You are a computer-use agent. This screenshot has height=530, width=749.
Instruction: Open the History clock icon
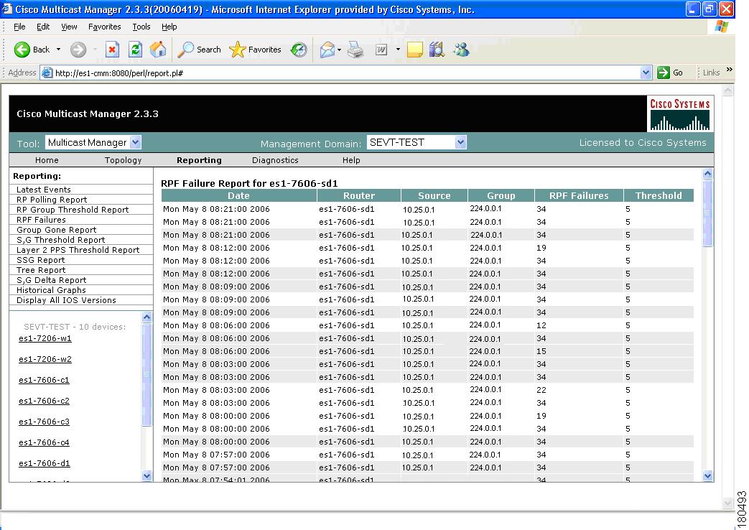coord(299,50)
